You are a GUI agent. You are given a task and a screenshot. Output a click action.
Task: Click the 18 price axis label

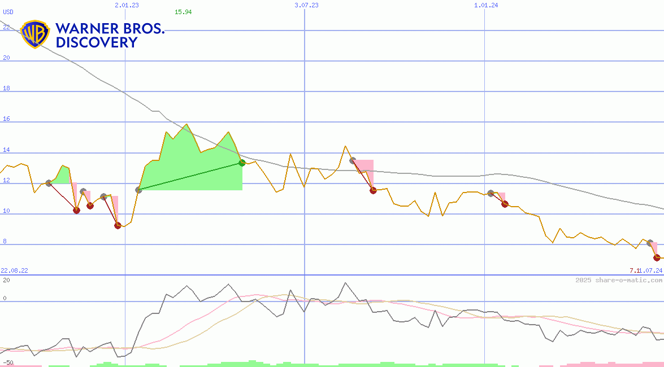[6, 89]
